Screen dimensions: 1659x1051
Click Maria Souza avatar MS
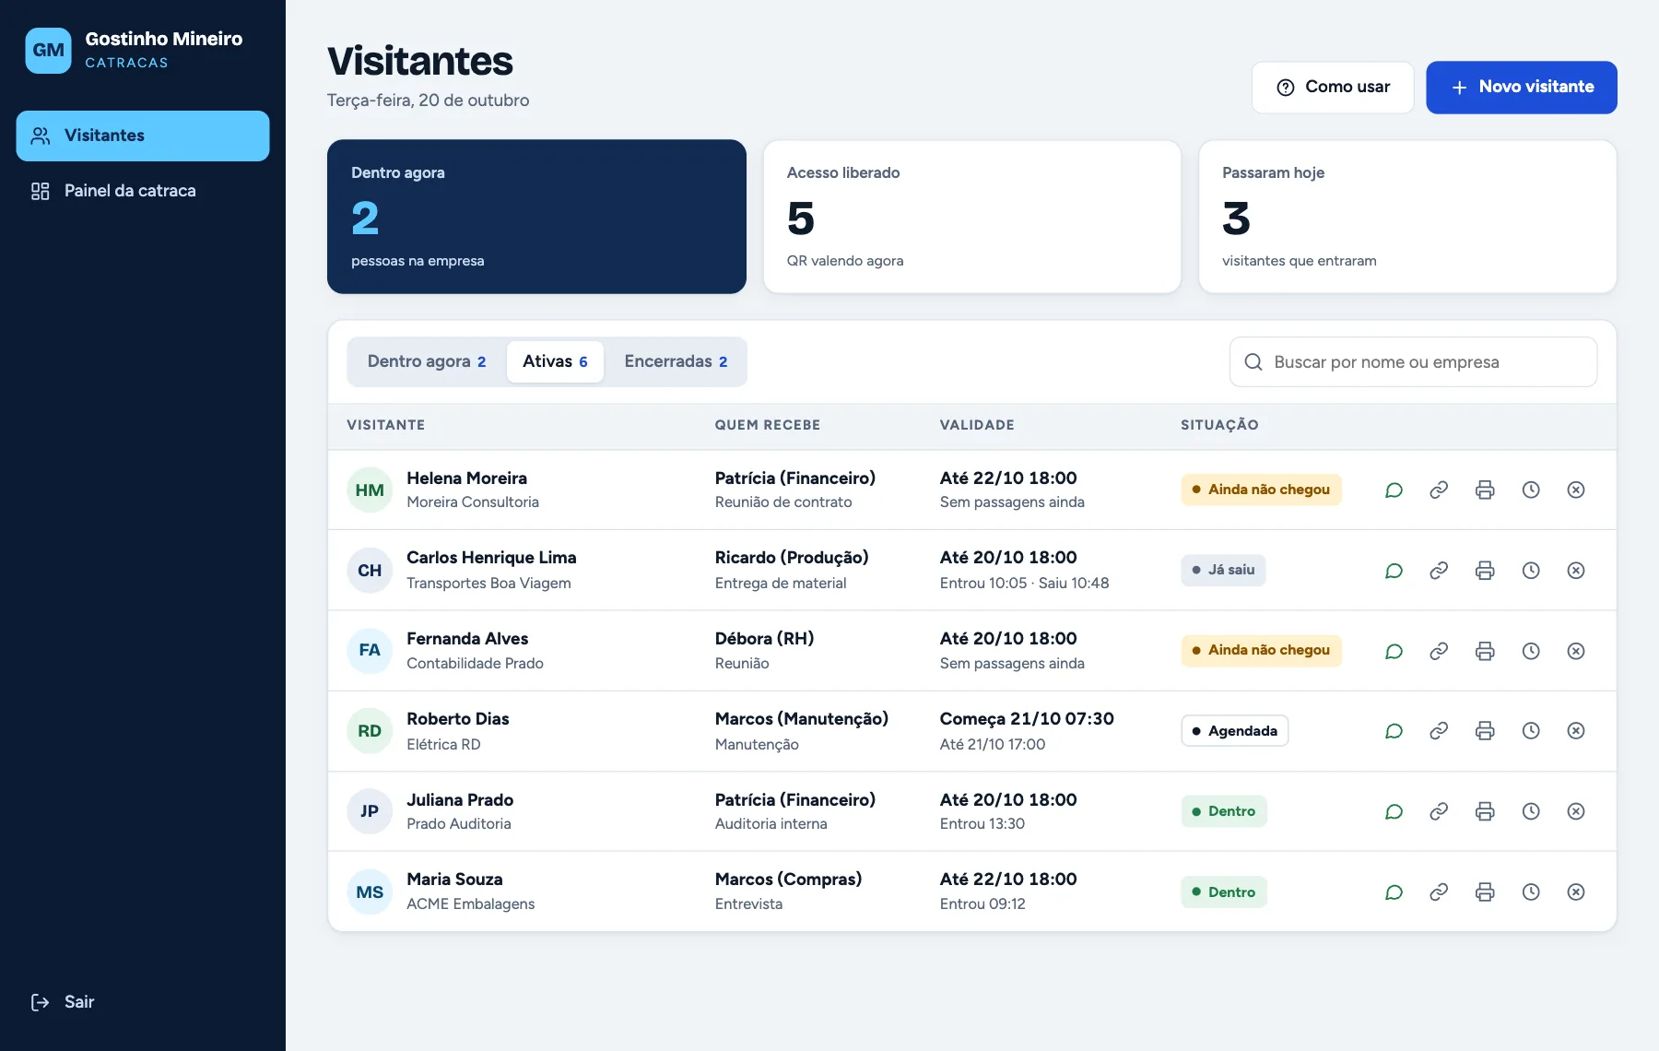(x=370, y=892)
